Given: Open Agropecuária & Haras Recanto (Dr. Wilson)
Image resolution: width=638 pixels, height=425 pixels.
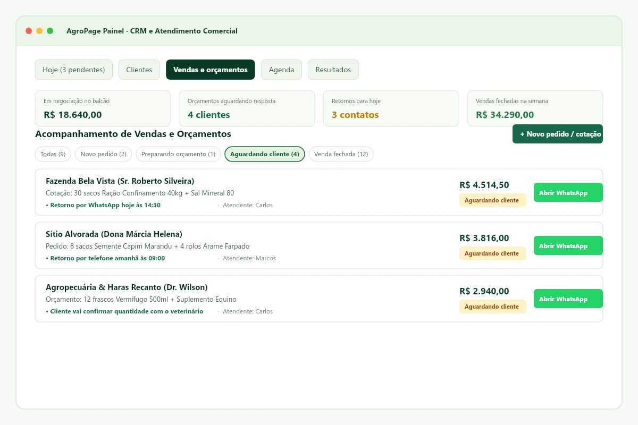Looking at the screenshot, I should pyautogui.click(x=127, y=287).
